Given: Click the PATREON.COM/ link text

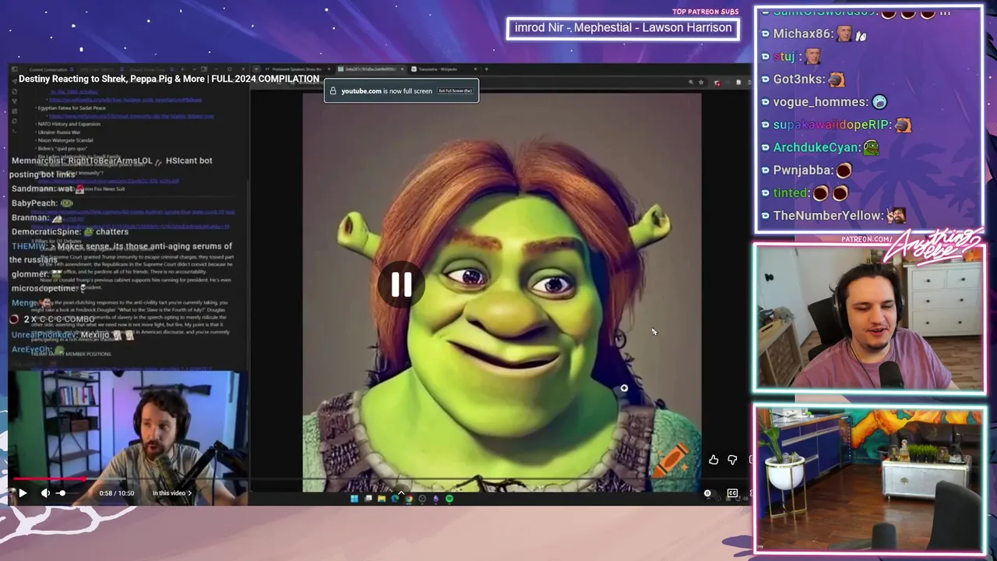Looking at the screenshot, I should [867, 239].
